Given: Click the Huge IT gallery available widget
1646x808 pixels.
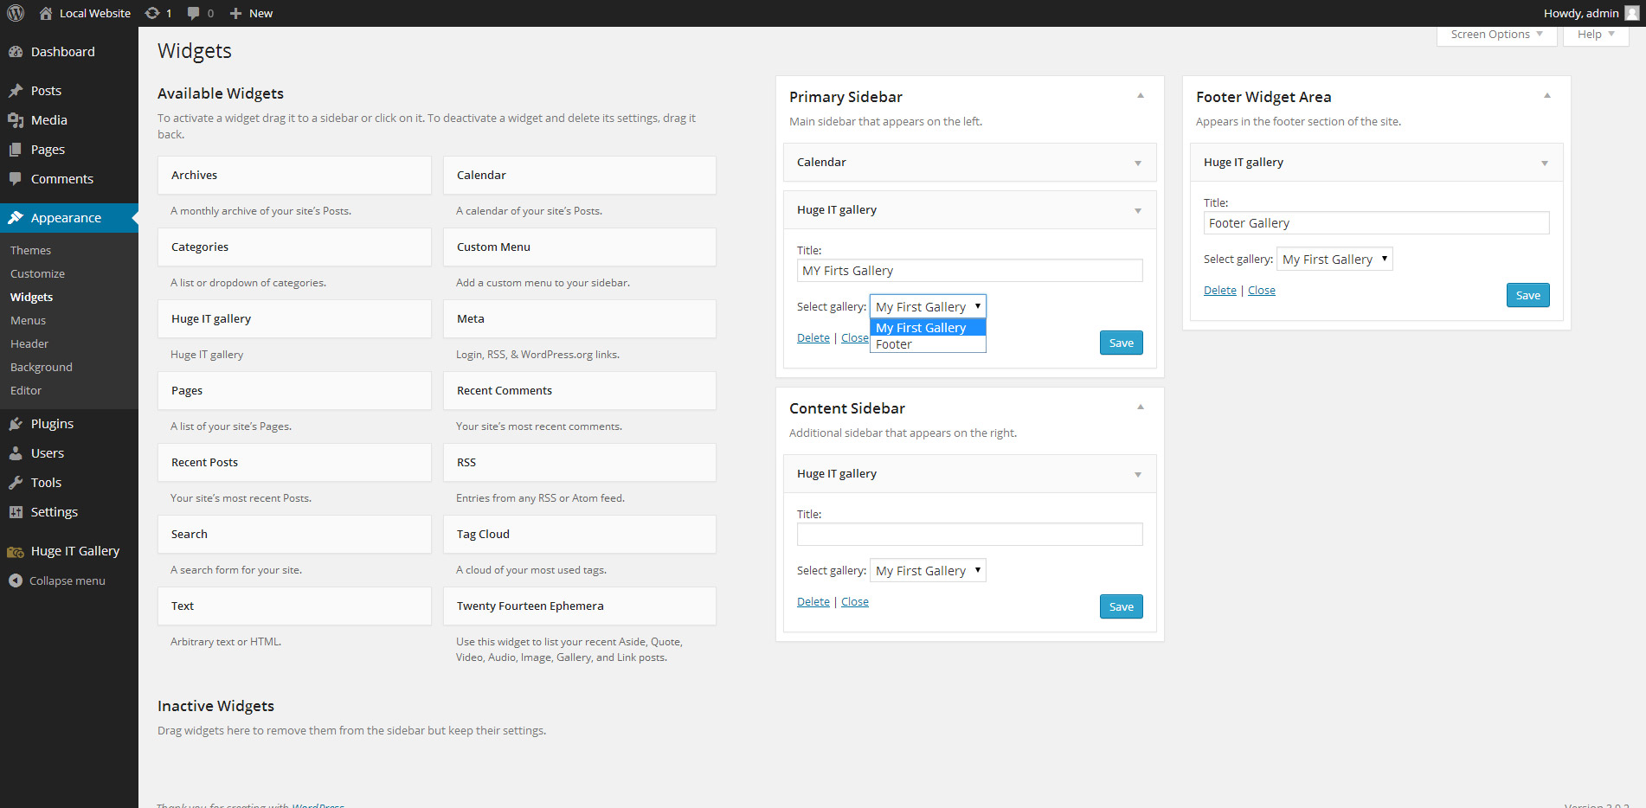Looking at the screenshot, I should pyautogui.click(x=294, y=318).
